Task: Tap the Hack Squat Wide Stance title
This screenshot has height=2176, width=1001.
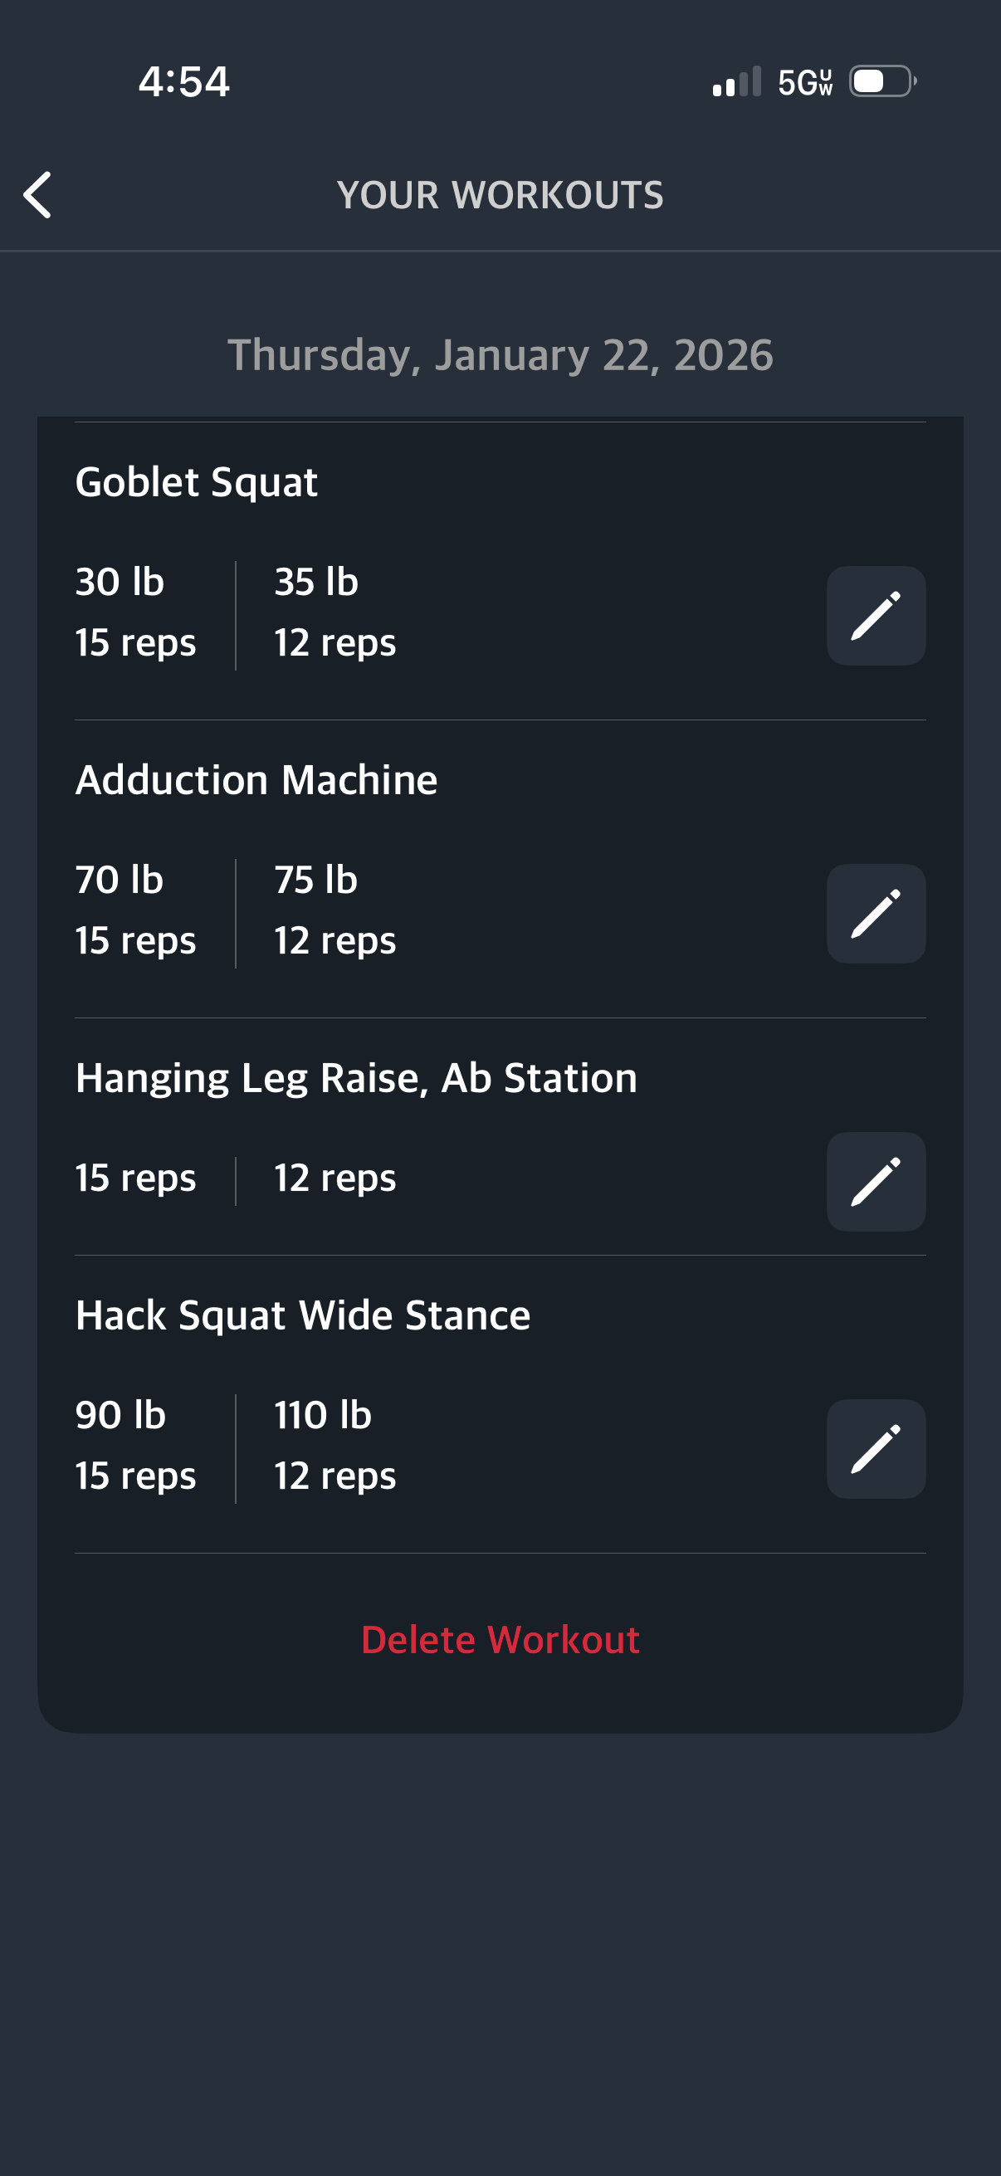Action: pos(302,1315)
